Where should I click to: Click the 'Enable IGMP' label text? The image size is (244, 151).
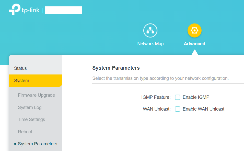click(x=196, y=97)
